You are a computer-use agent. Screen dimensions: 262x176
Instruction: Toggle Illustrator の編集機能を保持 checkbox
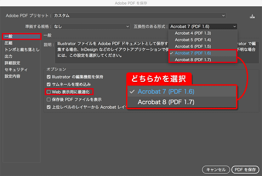point(48,77)
